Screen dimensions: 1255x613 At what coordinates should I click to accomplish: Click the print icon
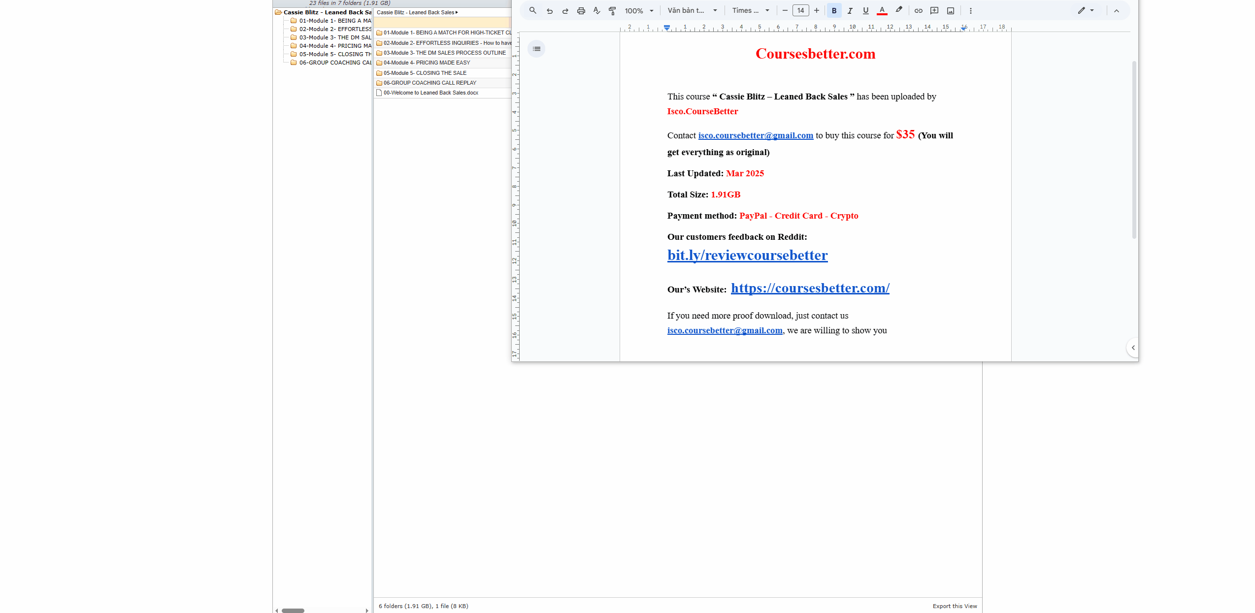pos(581,10)
